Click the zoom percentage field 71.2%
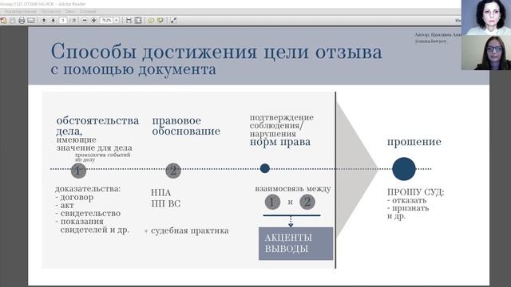 pyautogui.click(x=106, y=21)
